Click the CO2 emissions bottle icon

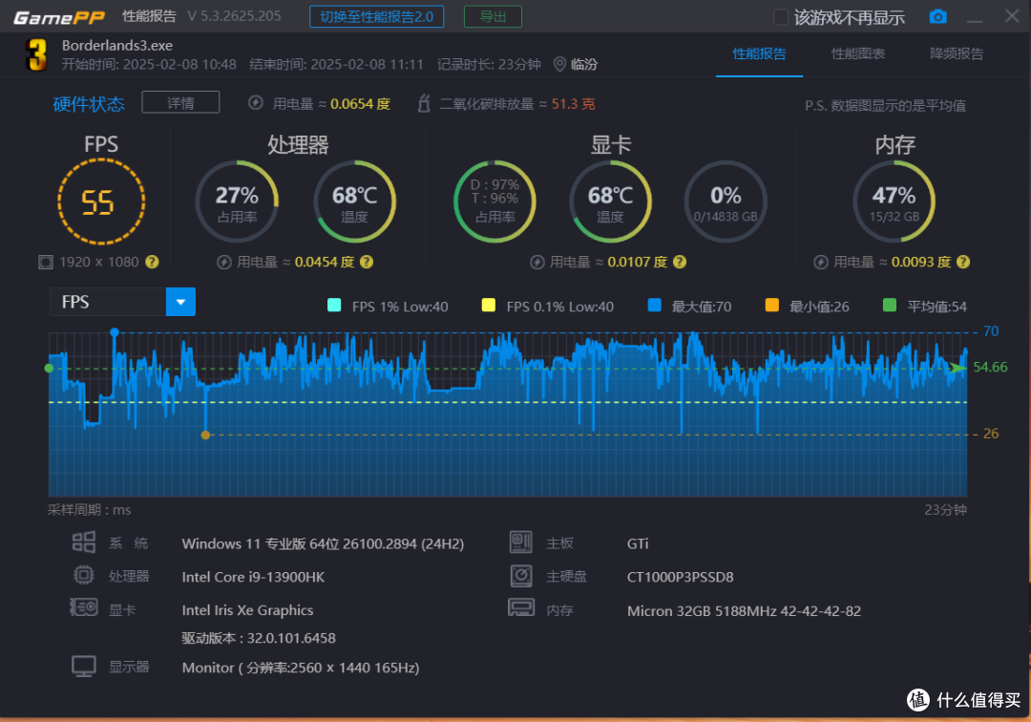[x=424, y=103]
